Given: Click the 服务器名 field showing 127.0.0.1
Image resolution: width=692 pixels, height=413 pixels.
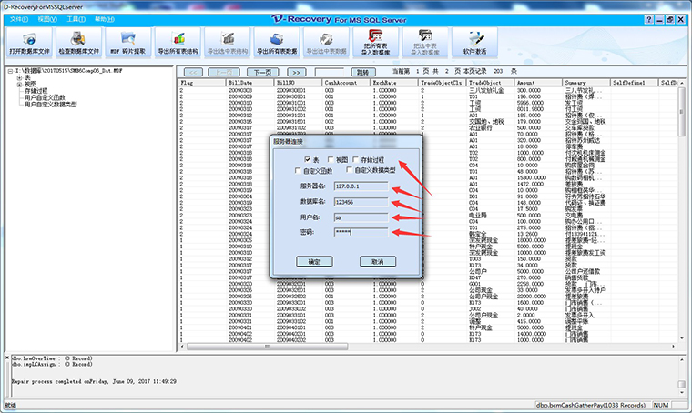Looking at the screenshot, I should pyautogui.click(x=361, y=186).
